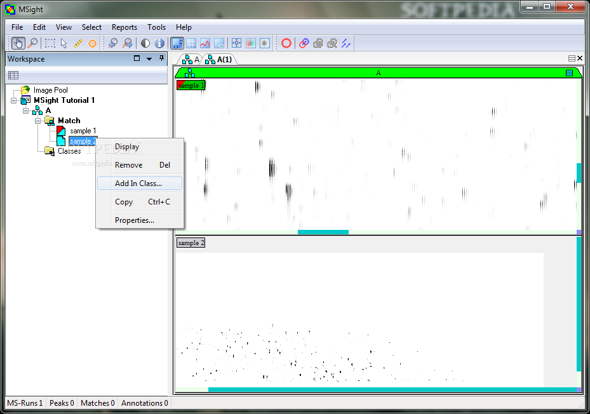Switch to the A tab
Viewport: 590px width, 414px height.
click(191, 60)
